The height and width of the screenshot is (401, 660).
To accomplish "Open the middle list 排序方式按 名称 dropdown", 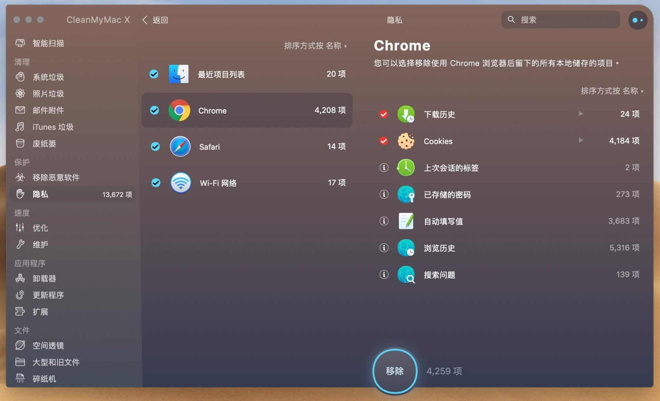I will click(315, 46).
